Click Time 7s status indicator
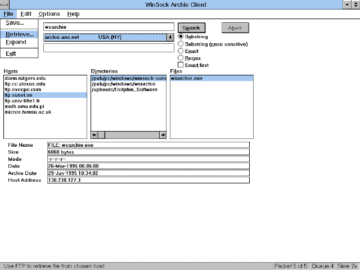This screenshot has width=360, height=270. 347,266
